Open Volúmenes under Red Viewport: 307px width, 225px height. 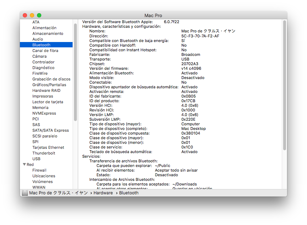coord(42,182)
